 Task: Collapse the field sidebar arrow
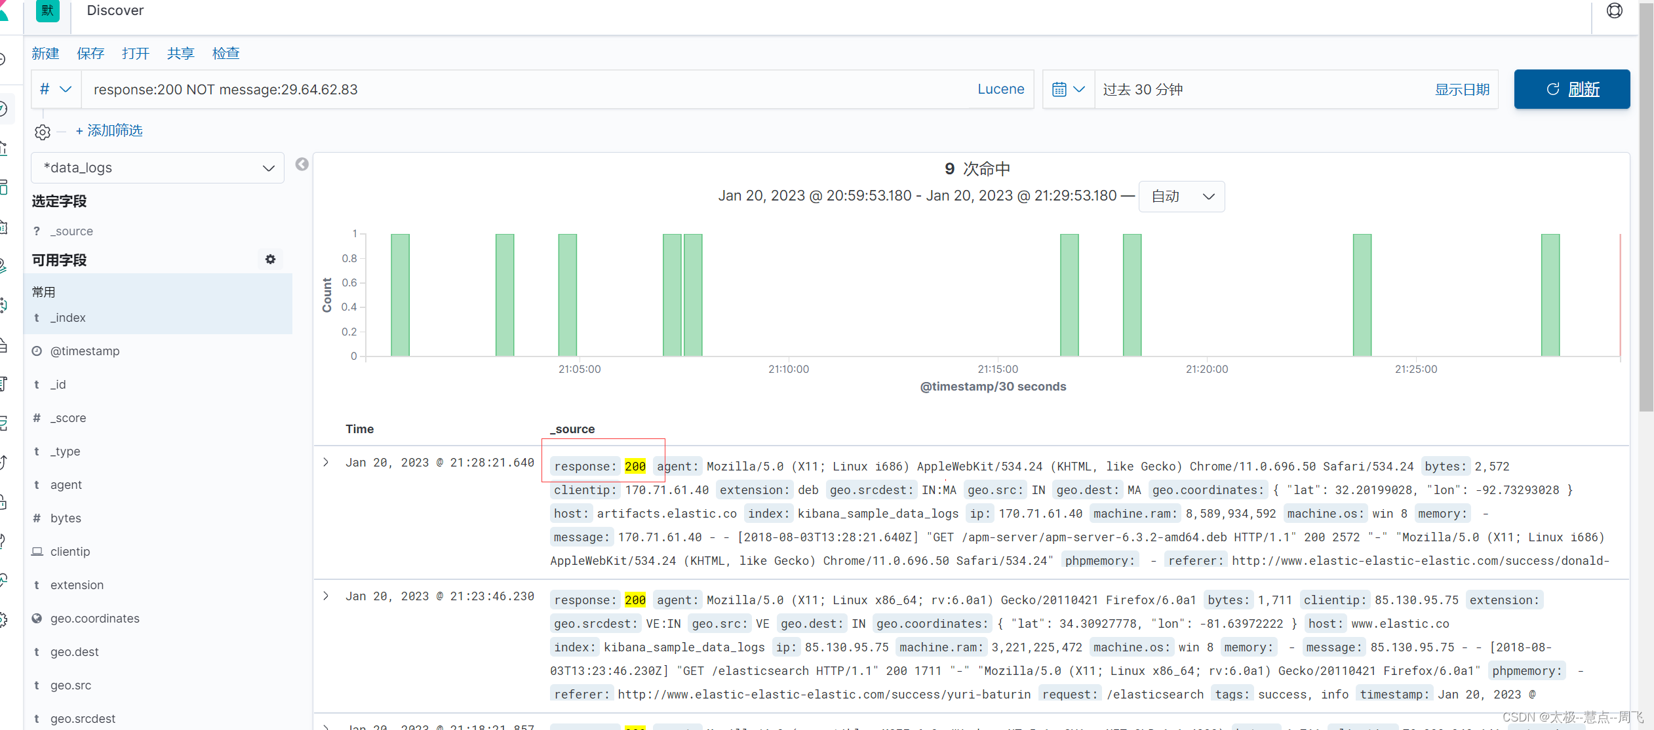point(302,164)
